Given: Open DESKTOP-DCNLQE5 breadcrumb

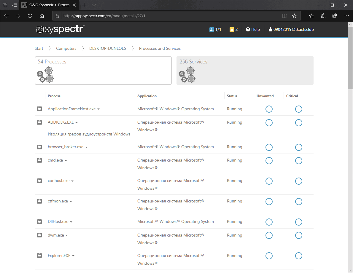Looking at the screenshot, I should tap(108, 48).
